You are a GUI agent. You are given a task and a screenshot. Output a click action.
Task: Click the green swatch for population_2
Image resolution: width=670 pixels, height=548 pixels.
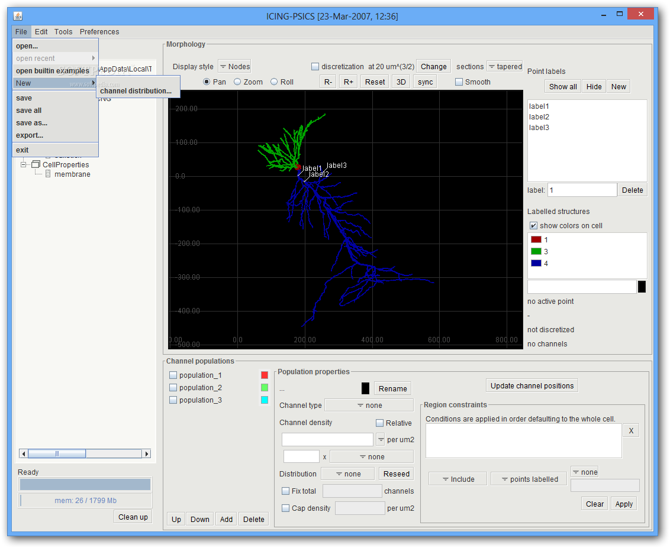pos(265,388)
